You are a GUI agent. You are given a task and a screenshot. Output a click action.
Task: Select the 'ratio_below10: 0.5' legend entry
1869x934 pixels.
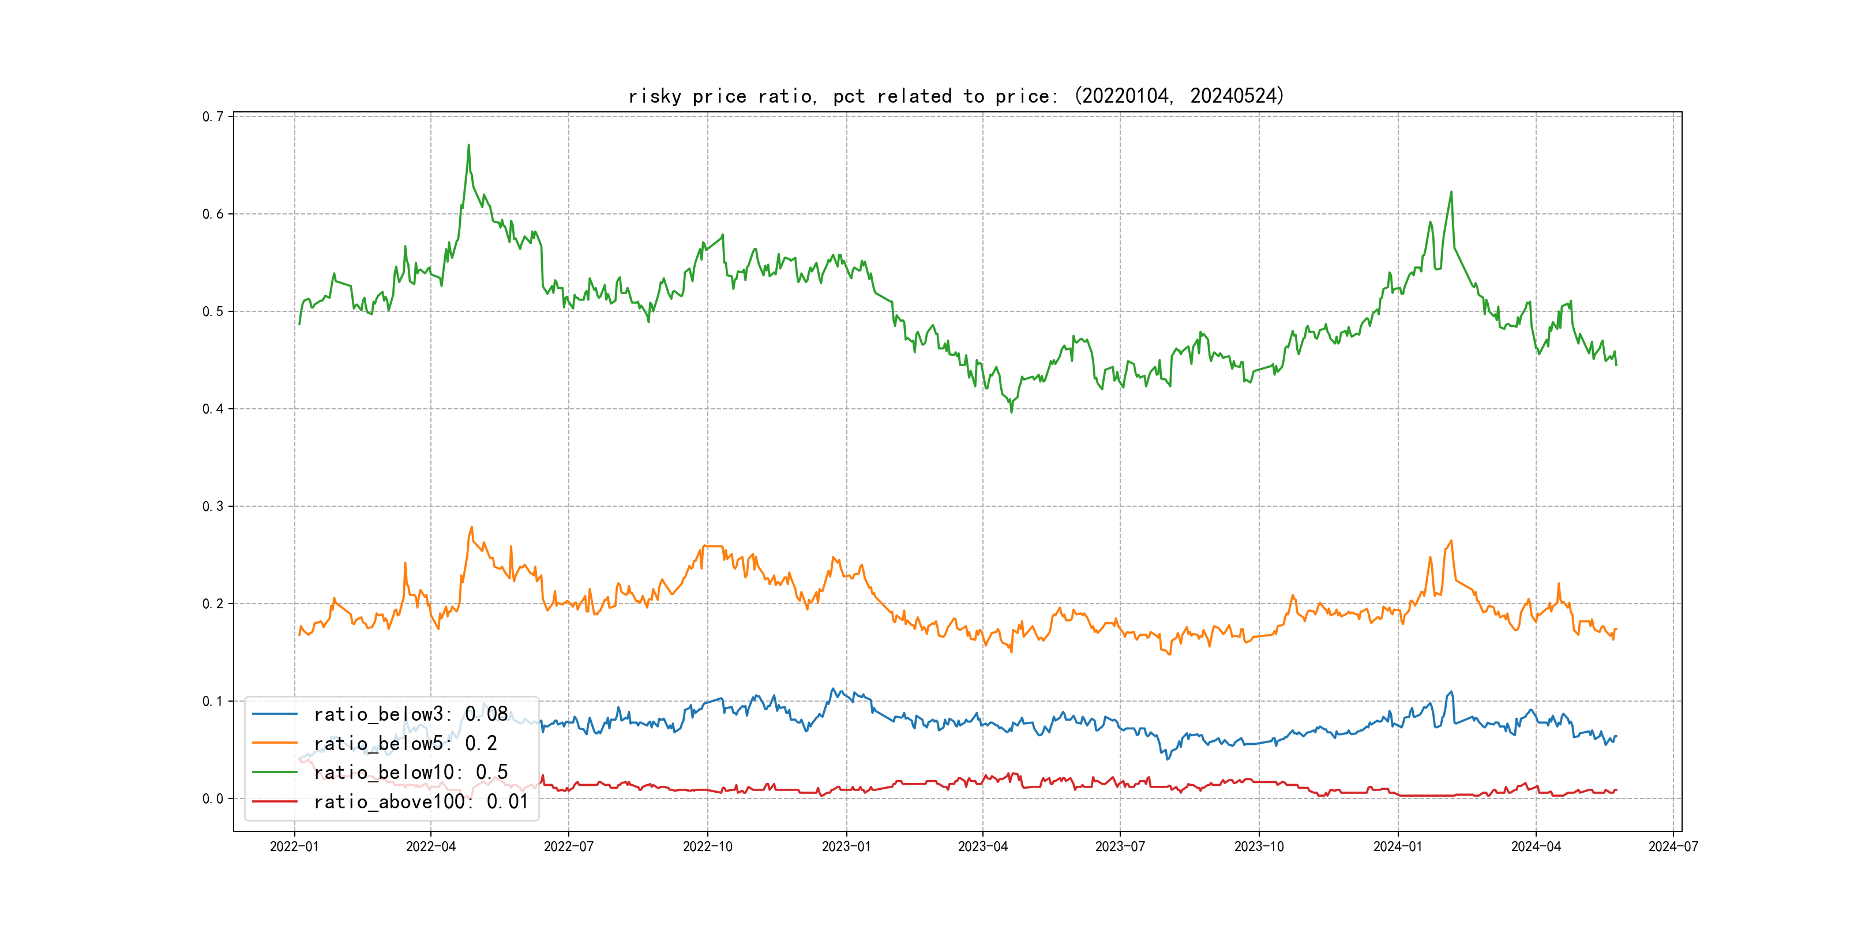pyautogui.click(x=411, y=773)
